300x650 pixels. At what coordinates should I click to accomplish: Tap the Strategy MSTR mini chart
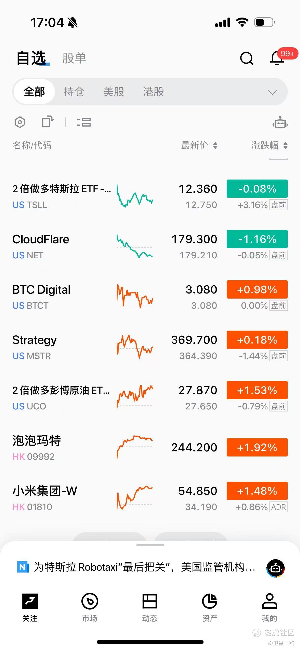pyautogui.click(x=135, y=347)
